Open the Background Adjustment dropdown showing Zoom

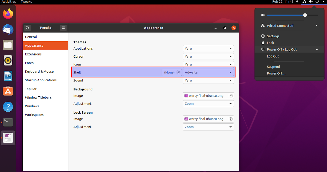point(208,104)
